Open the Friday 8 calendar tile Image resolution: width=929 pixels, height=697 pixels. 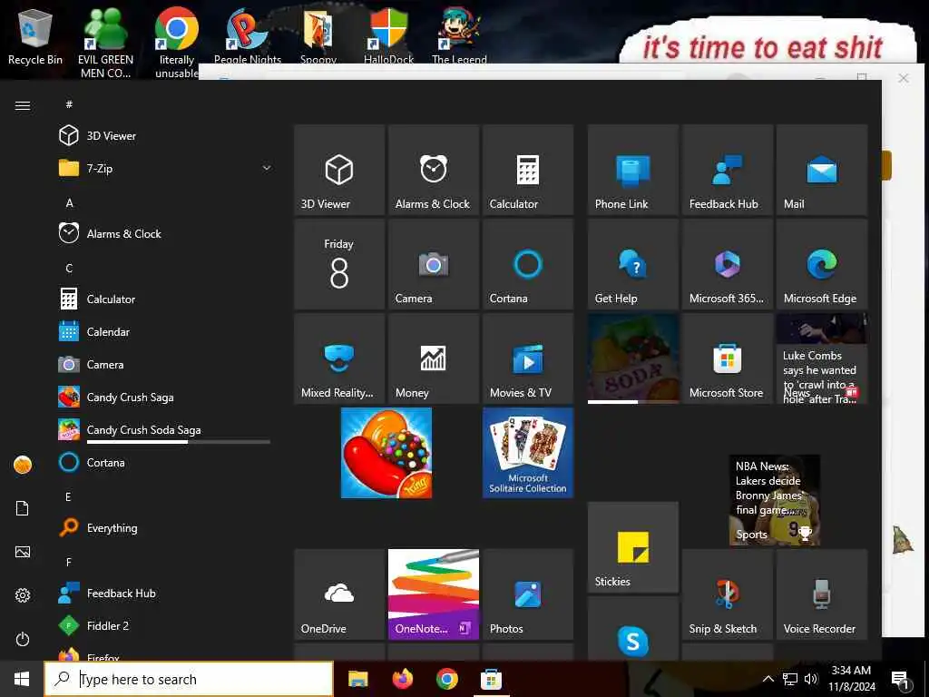pyautogui.click(x=339, y=264)
